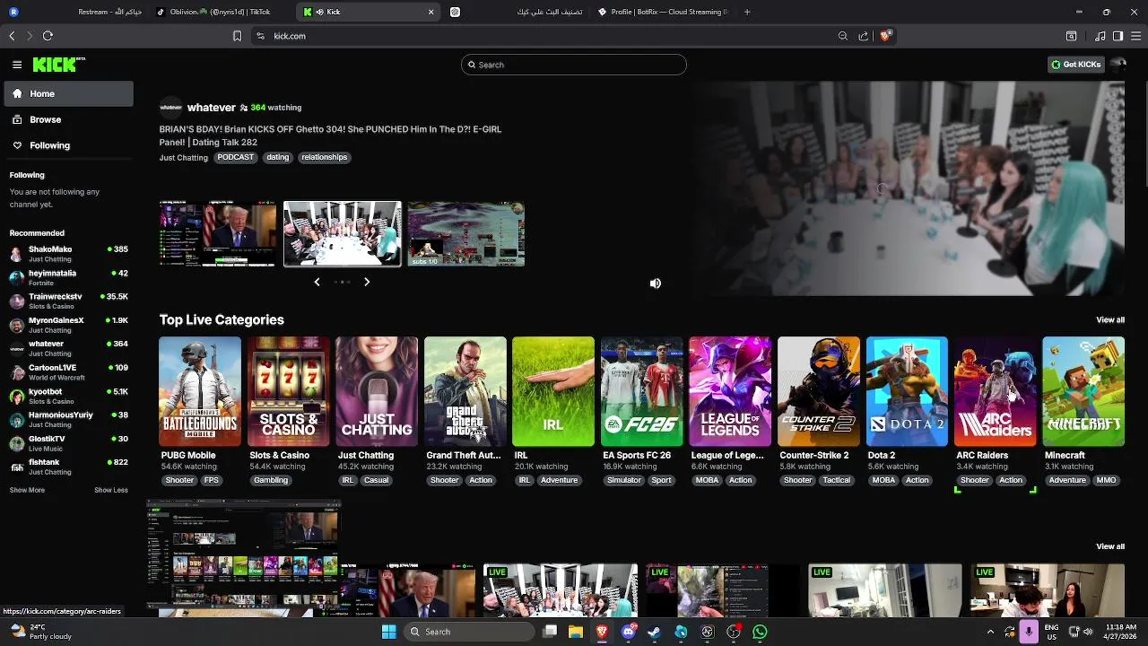Click the MMO tag under Minecraft
Screen dimensions: 1148x646
click(x=1107, y=480)
